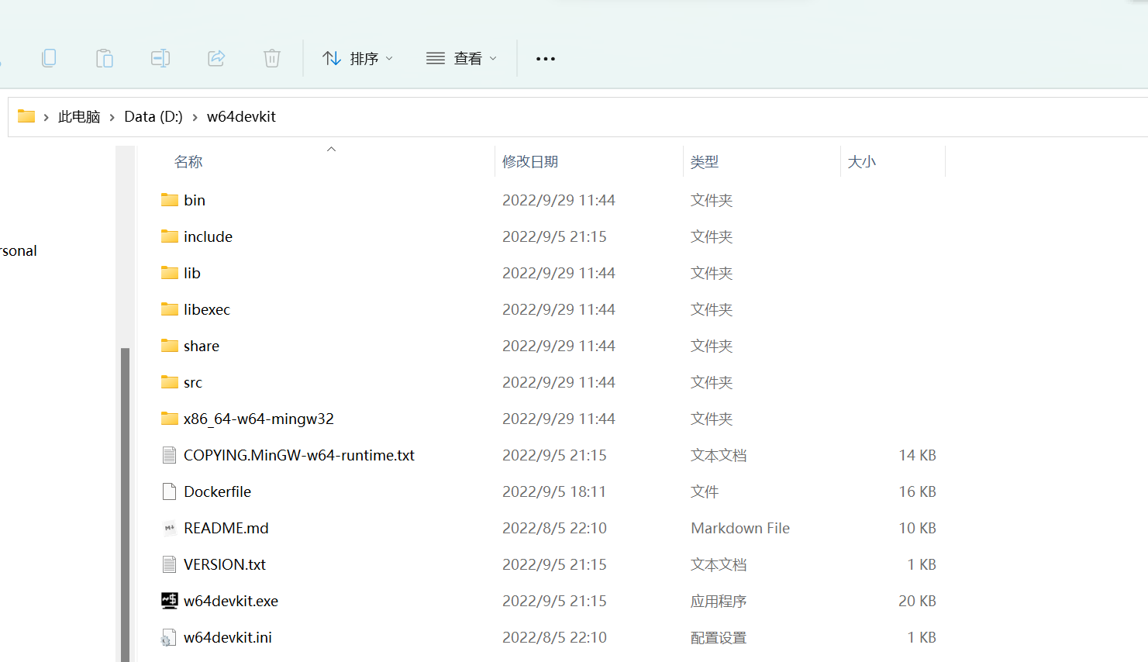Select the x86_64-w64-mingw32 folder
This screenshot has width=1148, height=662.
pyautogui.click(x=258, y=419)
